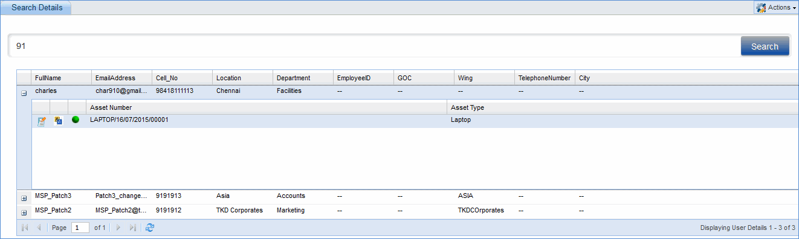Screen dimensions: 799x239
Task: Click the Laptop asset type cell
Action: click(x=461, y=120)
